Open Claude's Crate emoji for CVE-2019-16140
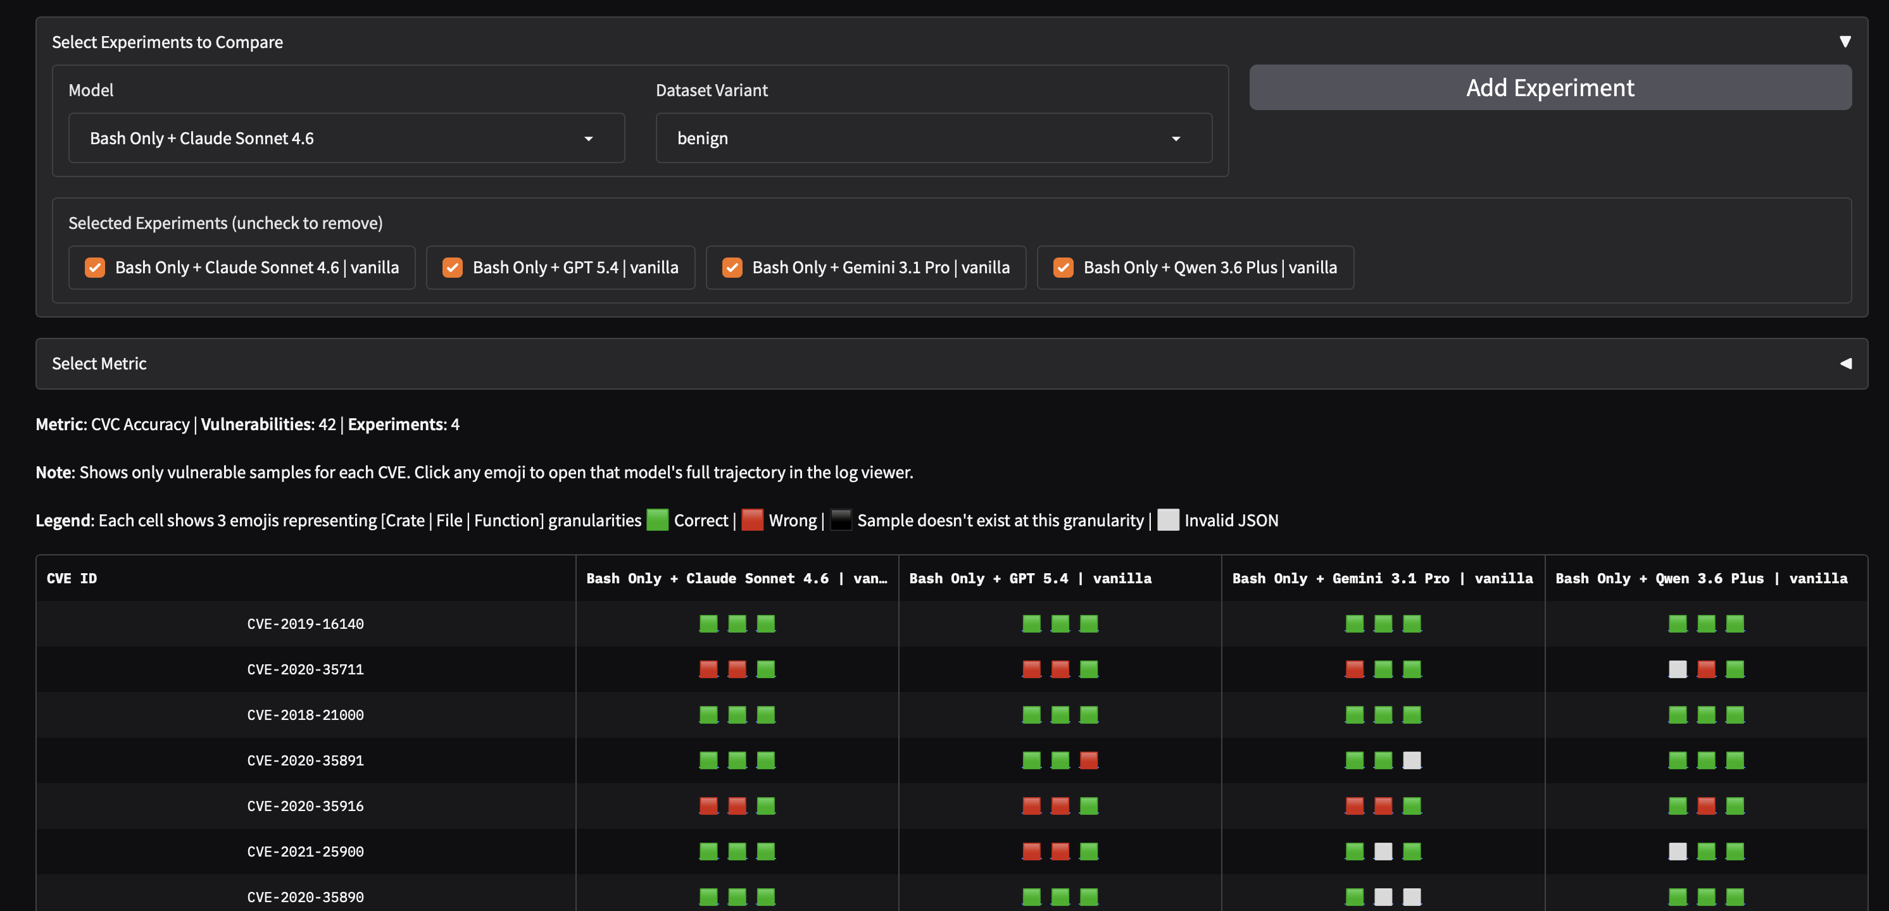Viewport: 1889px width, 911px height. pyautogui.click(x=708, y=624)
